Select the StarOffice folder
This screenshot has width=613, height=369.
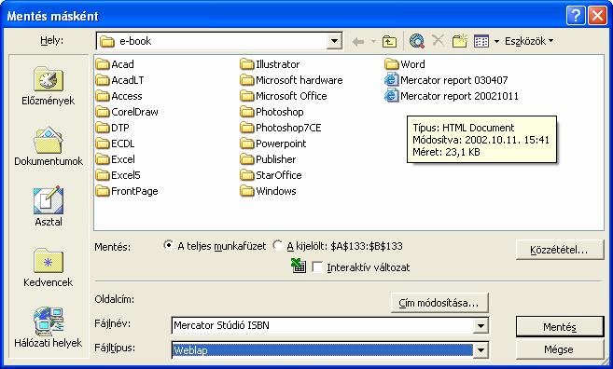(x=271, y=175)
